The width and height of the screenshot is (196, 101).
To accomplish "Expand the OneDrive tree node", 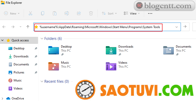I will [2, 98].
